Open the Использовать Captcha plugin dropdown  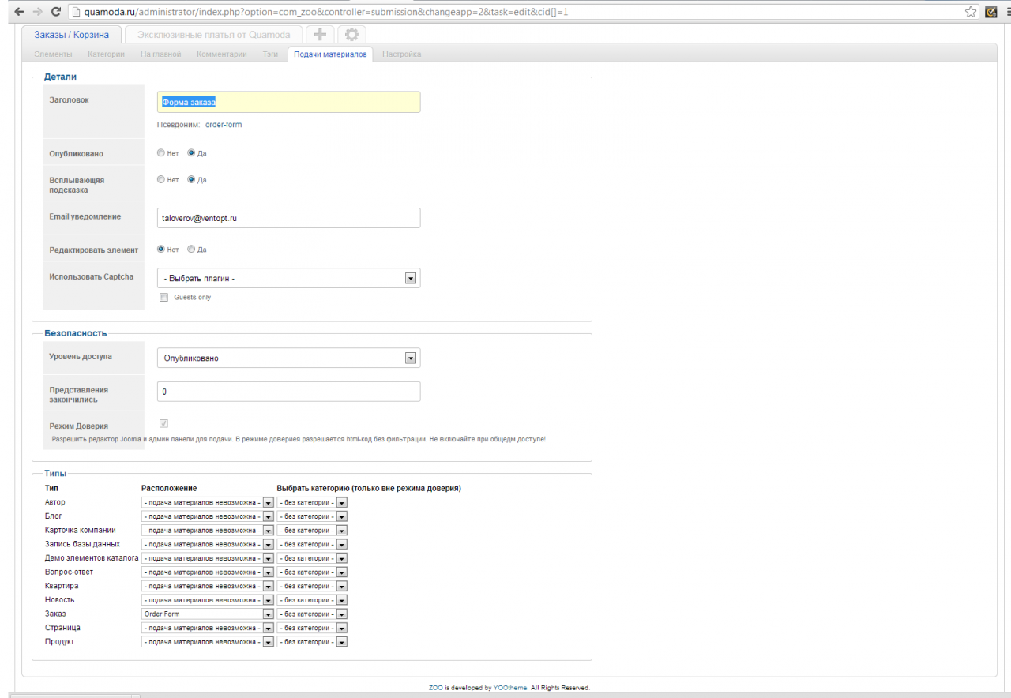[x=288, y=278]
